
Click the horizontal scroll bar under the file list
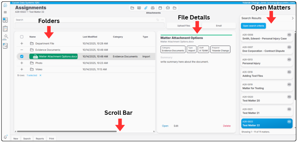[67, 131]
